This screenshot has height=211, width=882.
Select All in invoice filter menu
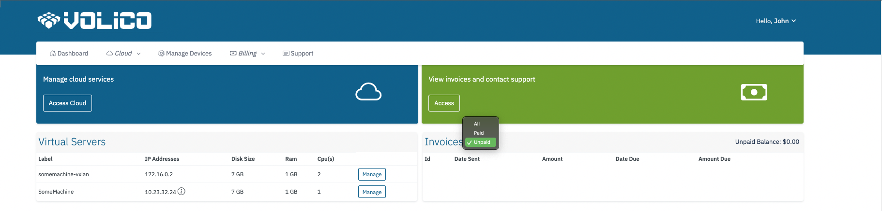[477, 124]
